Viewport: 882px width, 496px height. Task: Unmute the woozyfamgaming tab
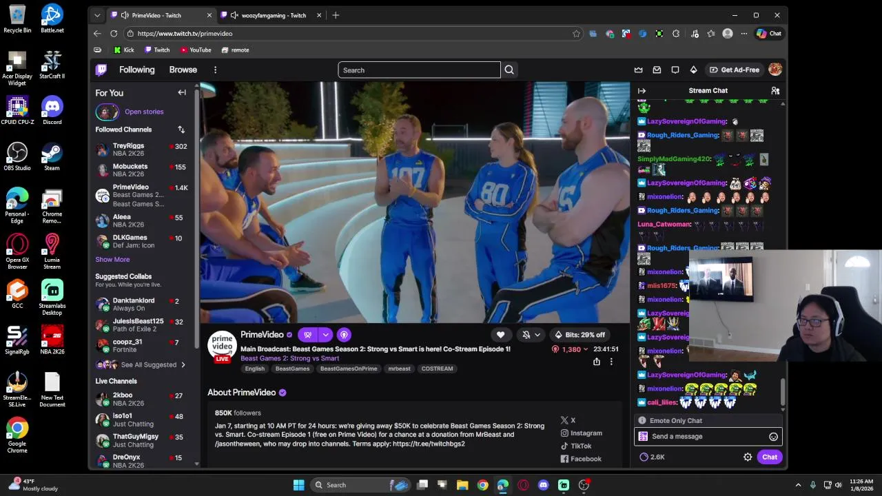pyautogui.click(x=234, y=15)
